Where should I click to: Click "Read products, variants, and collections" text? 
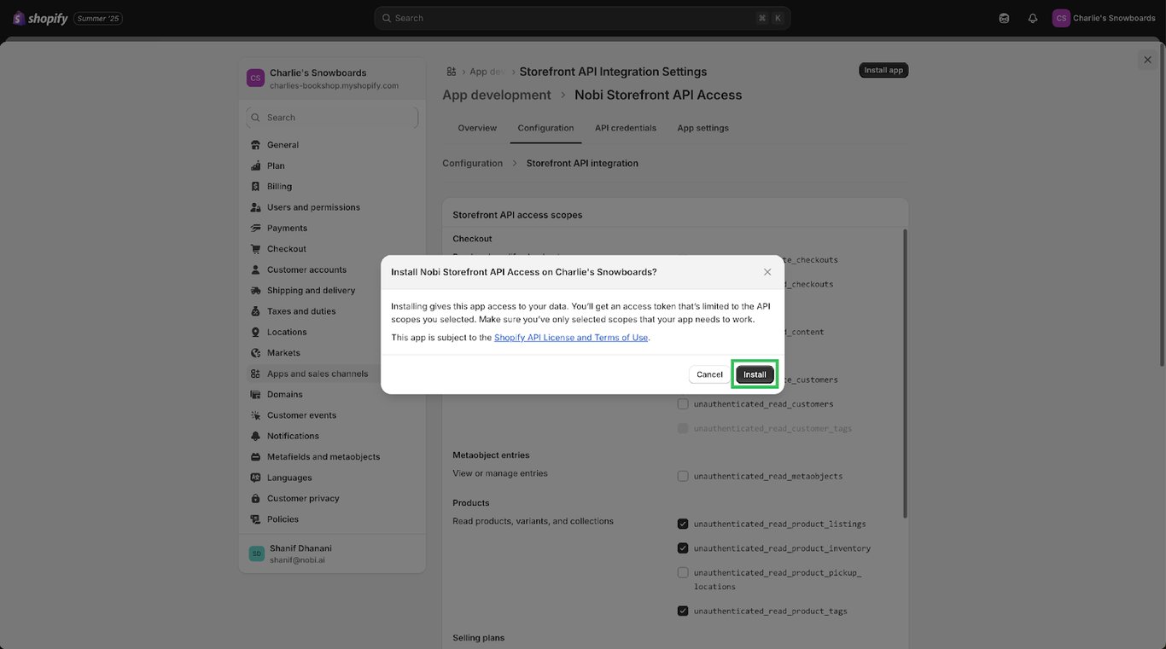point(533,521)
